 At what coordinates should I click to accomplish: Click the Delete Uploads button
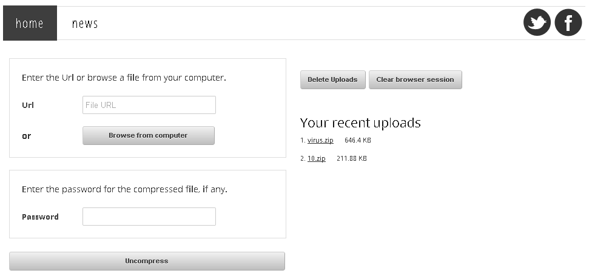pyautogui.click(x=332, y=79)
